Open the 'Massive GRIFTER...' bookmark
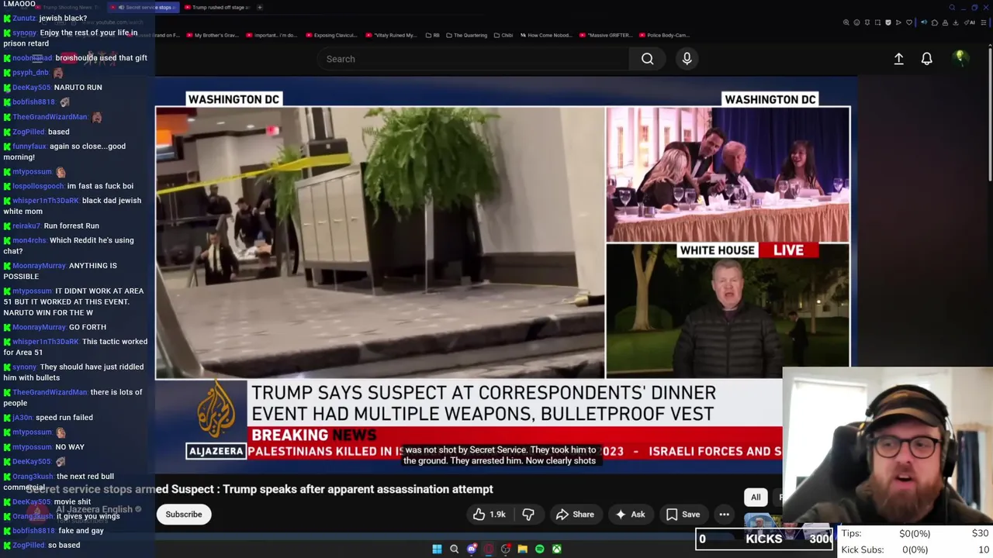The width and height of the screenshot is (993, 558). (607, 35)
